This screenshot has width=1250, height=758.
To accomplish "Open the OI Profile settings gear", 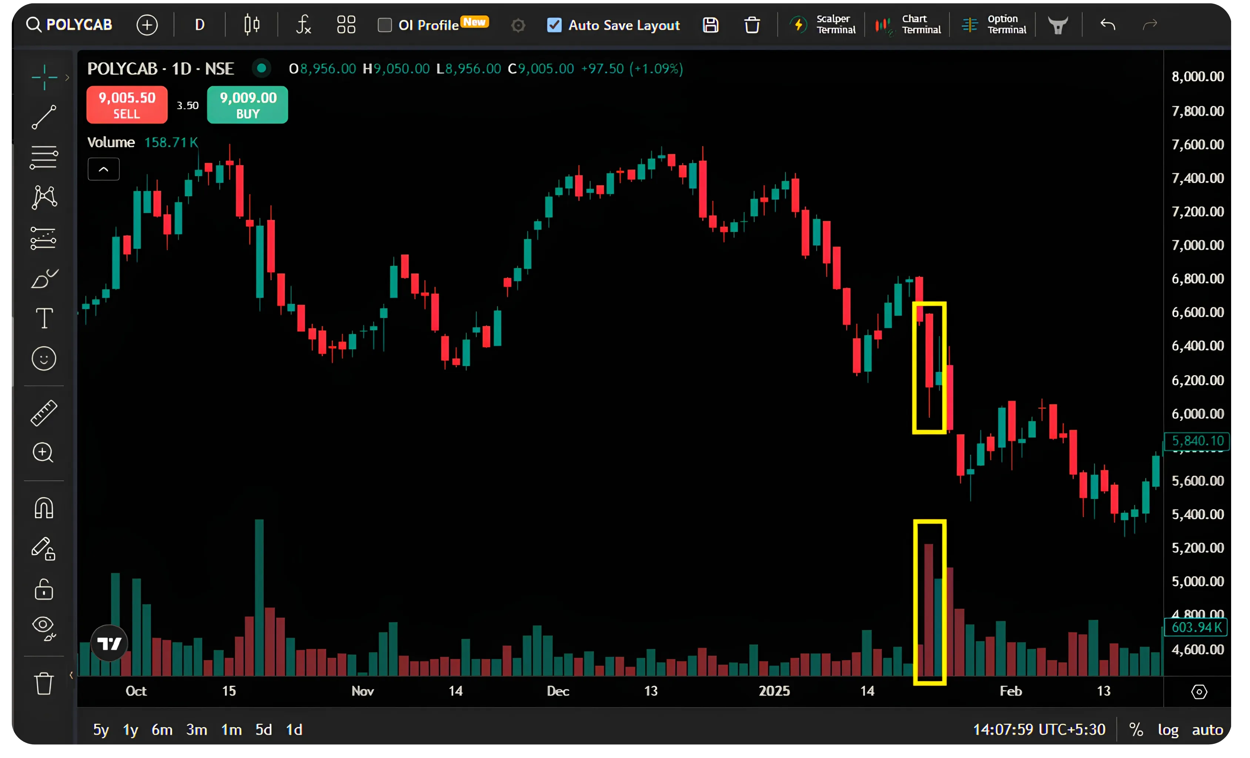I will click(518, 26).
